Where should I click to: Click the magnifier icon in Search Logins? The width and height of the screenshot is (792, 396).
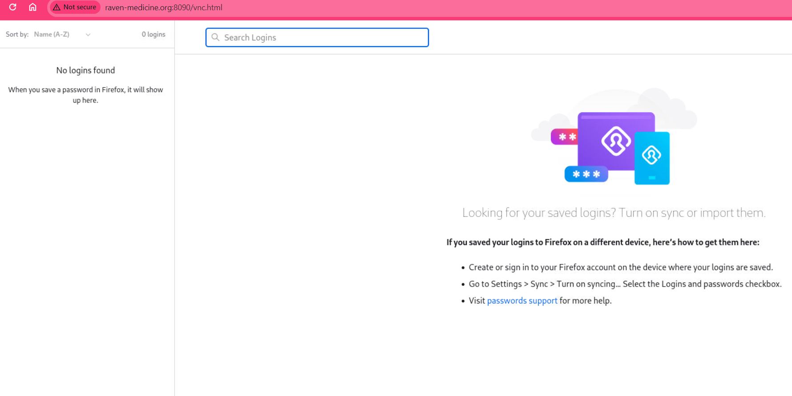[x=215, y=37]
